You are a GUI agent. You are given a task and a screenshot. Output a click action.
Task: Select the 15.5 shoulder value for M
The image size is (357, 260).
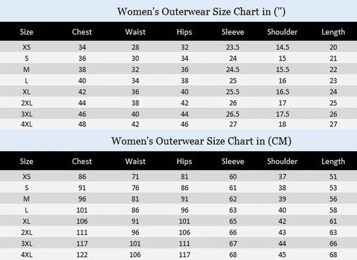click(282, 70)
